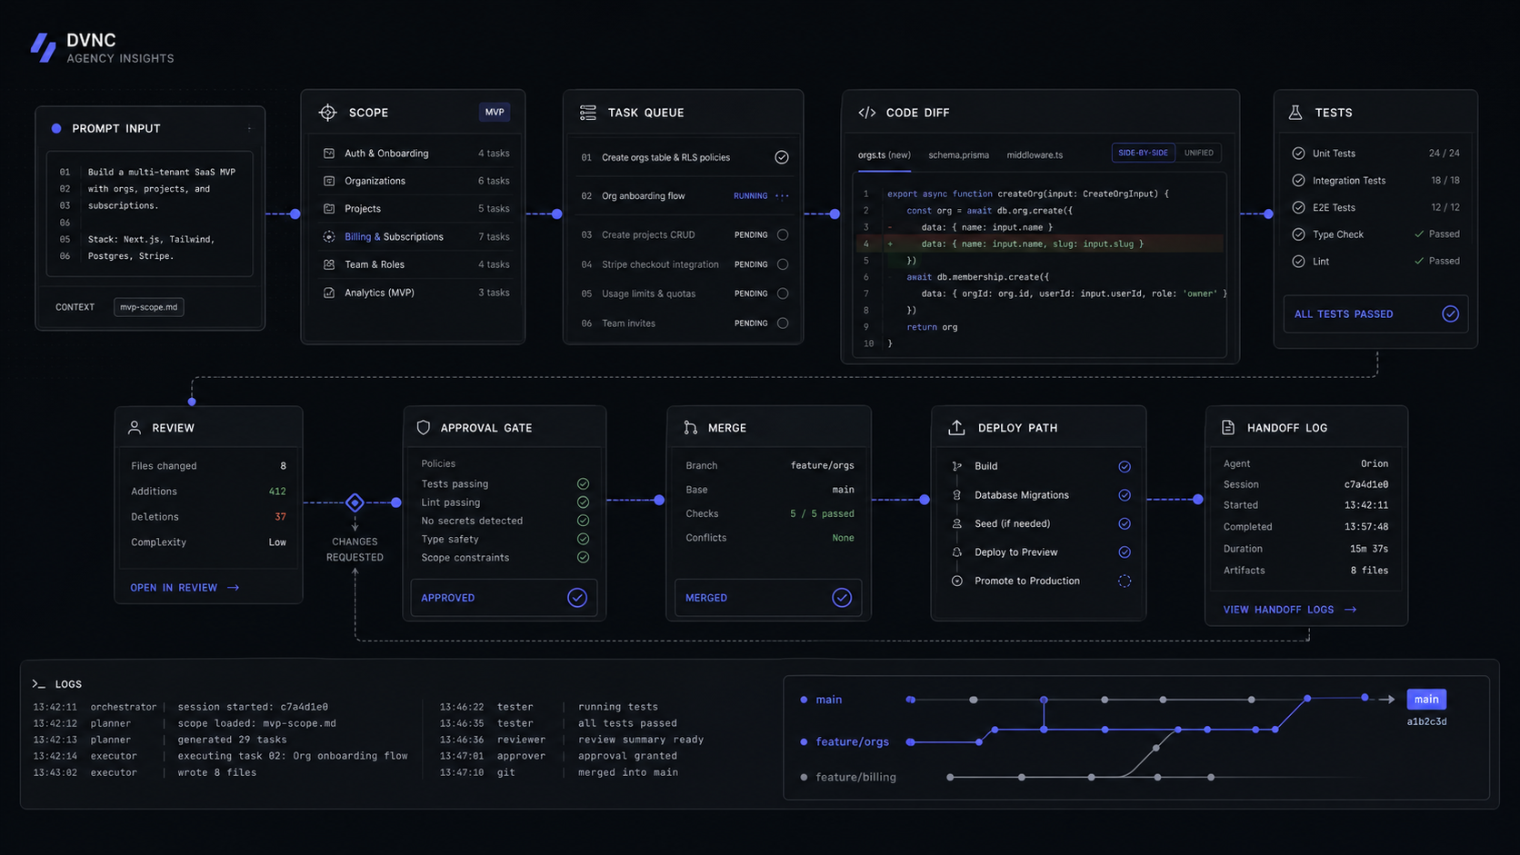Toggle pending circle for Team invites

coord(783,323)
